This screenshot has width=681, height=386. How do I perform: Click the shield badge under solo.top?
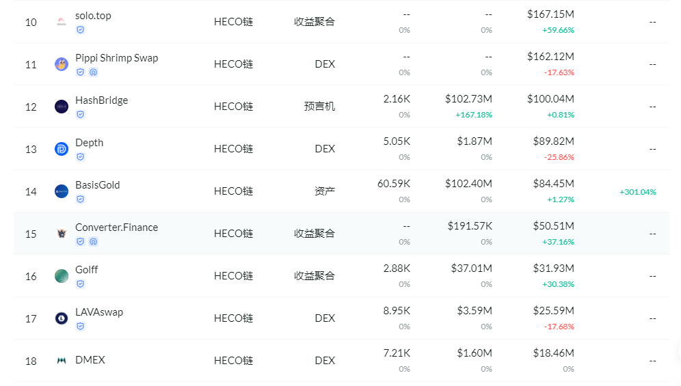(81, 30)
